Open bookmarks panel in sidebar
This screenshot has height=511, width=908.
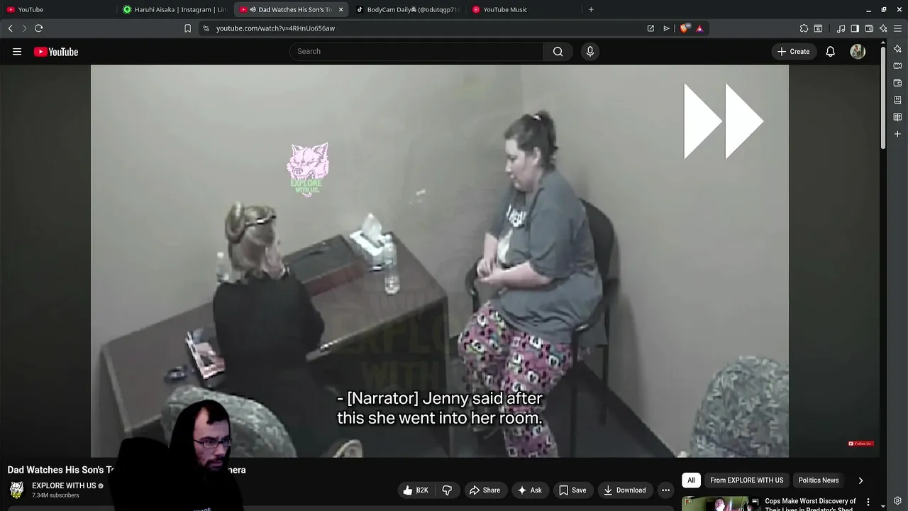click(x=897, y=100)
